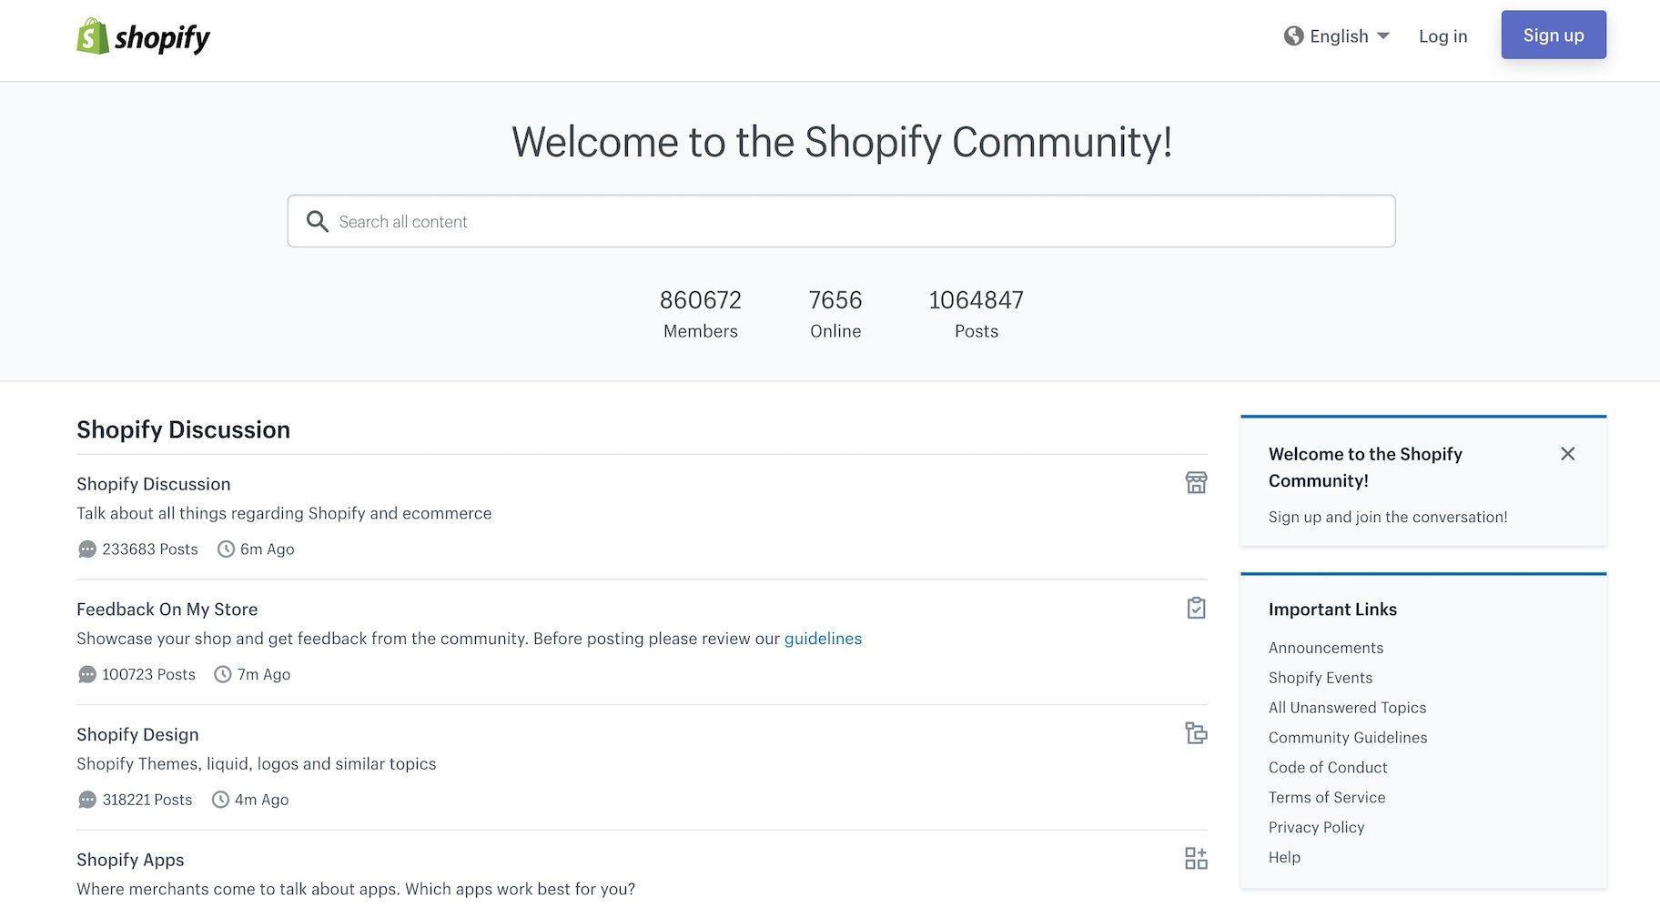Click the Sign up button
Viewport: 1660px width, 907px height.
pyautogui.click(x=1554, y=35)
